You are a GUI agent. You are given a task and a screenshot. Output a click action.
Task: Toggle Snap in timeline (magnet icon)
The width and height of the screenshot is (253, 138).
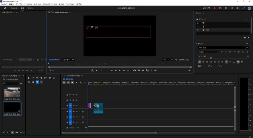point(68,83)
